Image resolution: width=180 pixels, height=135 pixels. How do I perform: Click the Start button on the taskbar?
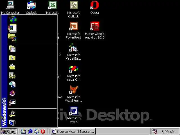(x=9, y=131)
